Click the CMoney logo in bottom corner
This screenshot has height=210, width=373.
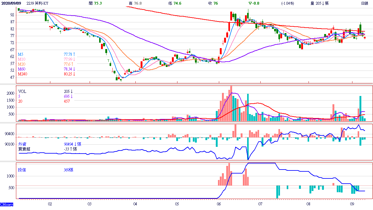(x=6, y=204)
